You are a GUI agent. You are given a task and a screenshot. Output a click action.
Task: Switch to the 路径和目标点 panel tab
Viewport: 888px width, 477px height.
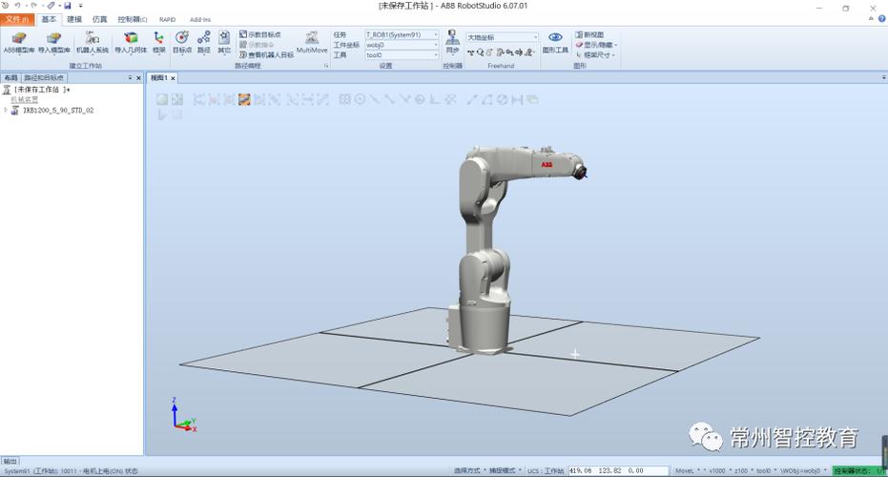[x=44, y=77]
